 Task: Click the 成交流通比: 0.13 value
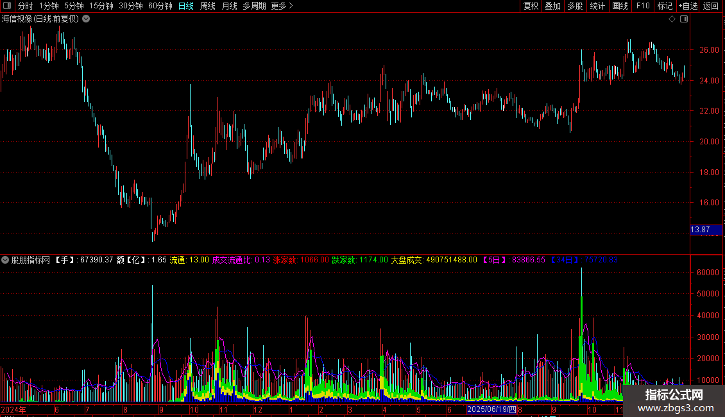241,260
